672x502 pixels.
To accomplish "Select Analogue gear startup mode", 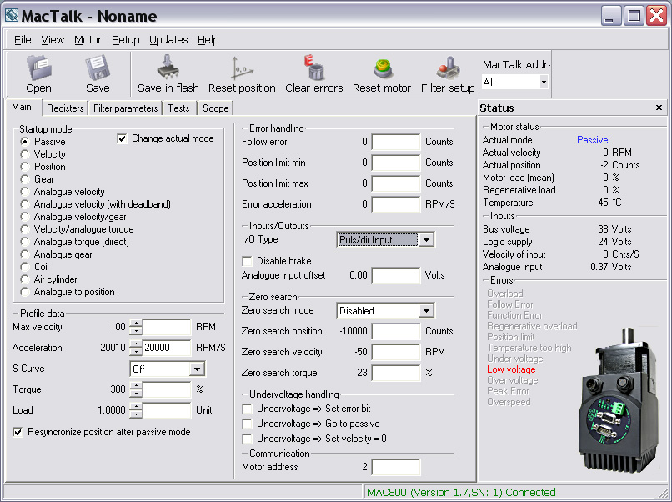I will [25, 254].
